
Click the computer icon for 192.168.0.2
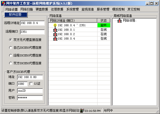click(55, 34)
